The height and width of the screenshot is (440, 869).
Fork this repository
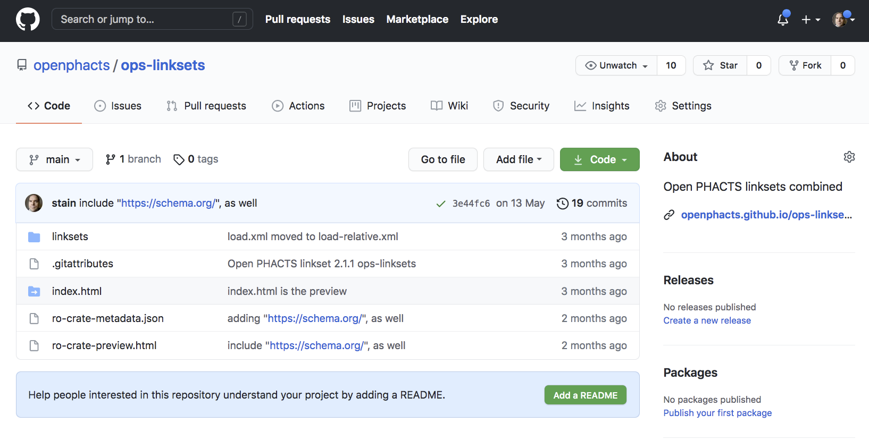point(805,65)
